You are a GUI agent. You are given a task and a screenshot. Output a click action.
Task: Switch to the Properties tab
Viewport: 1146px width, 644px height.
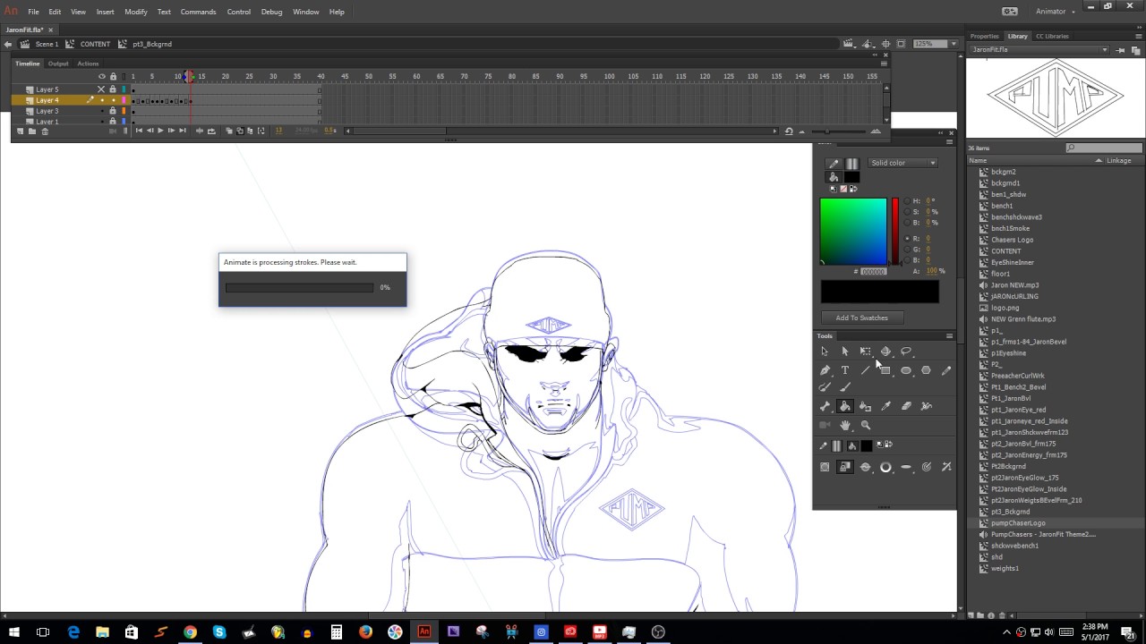[x=985, y=37]
